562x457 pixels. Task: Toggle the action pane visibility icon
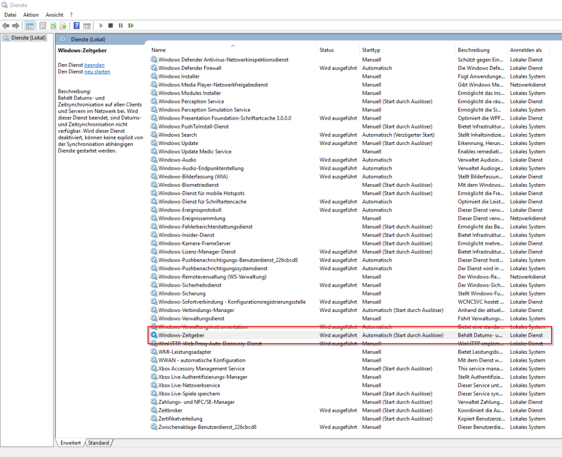(87, 25)
